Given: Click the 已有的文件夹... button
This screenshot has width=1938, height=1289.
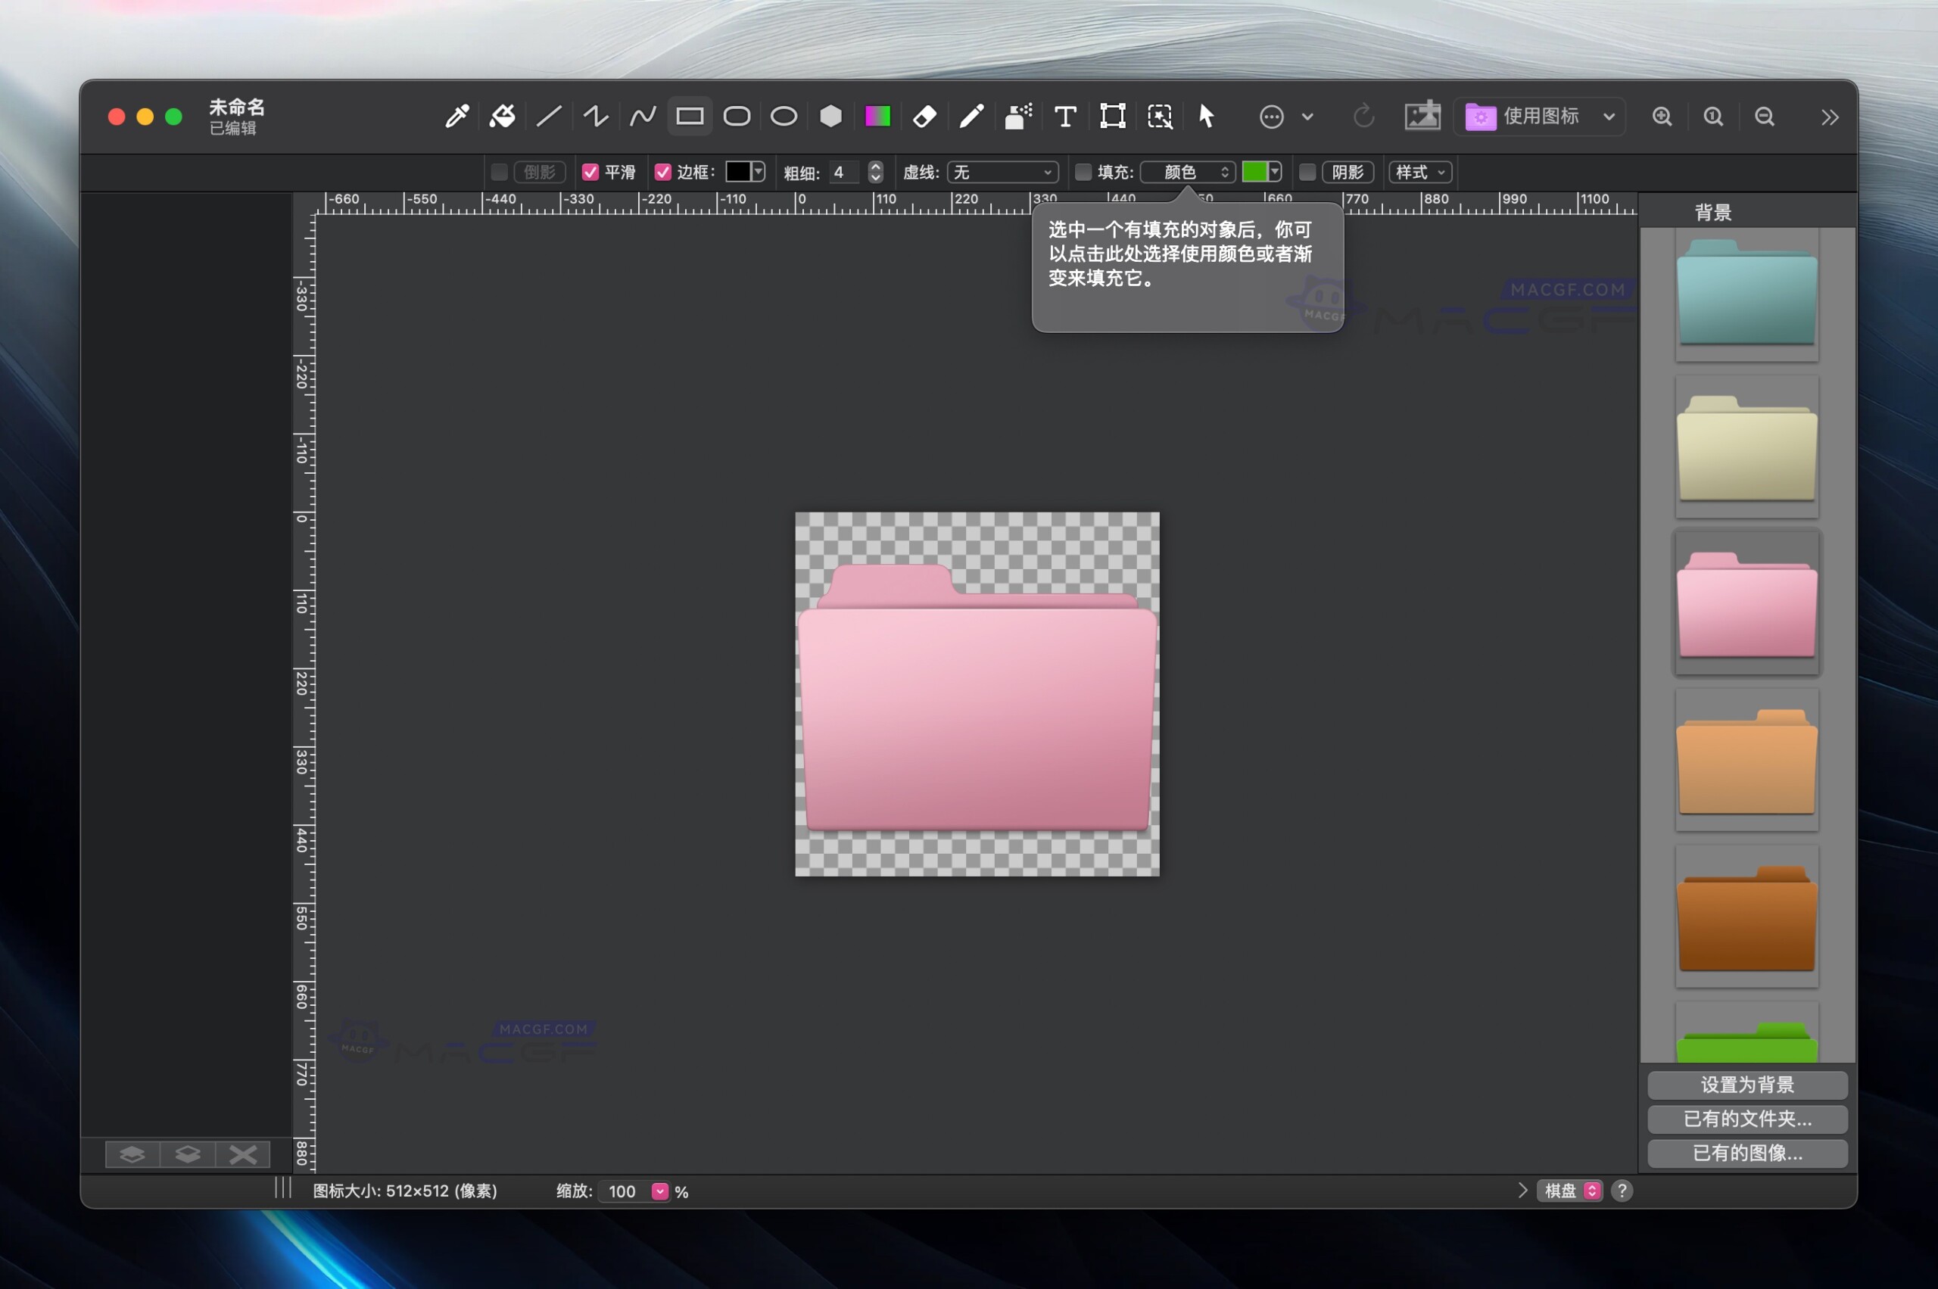Looking at the screenshot, I should click(x=1746, y=1119).
